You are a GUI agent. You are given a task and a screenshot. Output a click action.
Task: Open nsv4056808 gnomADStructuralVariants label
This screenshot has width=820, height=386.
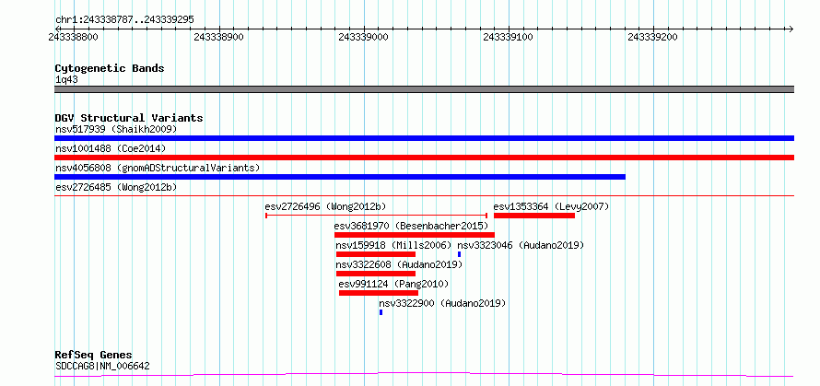158,168
